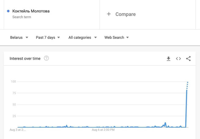Open the help icon near Interest over time
200x139 pixels.
click(46, 58)
